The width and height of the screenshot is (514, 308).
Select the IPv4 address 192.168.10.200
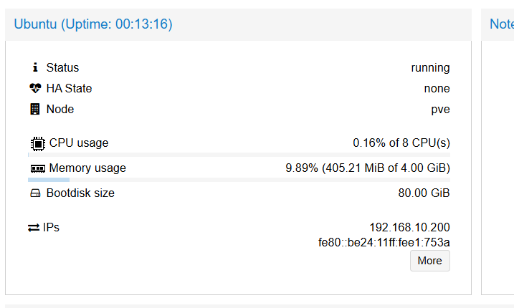pyautogui.click(x=409, y=227)
